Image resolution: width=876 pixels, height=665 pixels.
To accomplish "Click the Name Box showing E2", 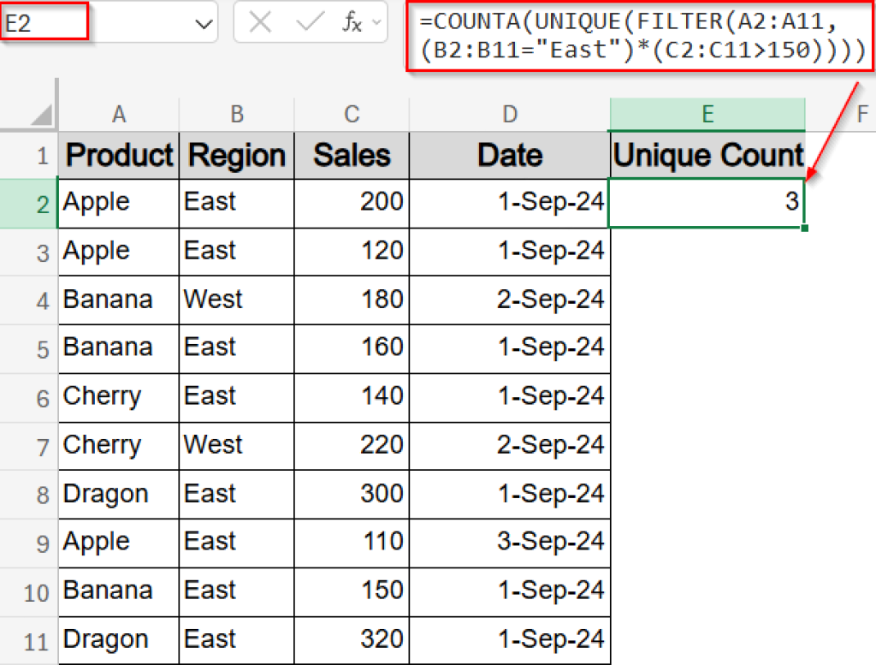I will coord(43,22).
